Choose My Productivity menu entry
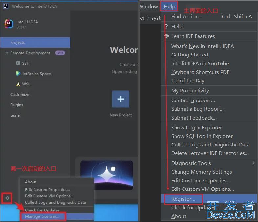 pyautogui.click(x=209, y=90)
